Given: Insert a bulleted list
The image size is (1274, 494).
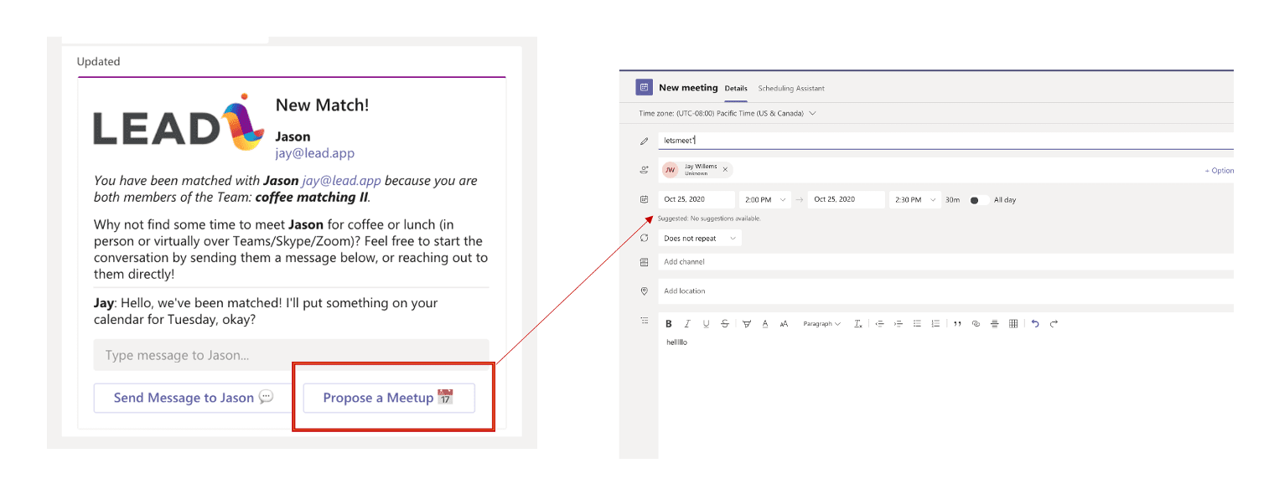Looking at the screenshot, I should point(917,324).
